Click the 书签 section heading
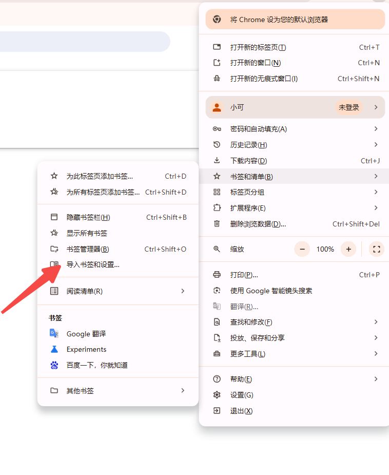 click(x=55, y=318)
